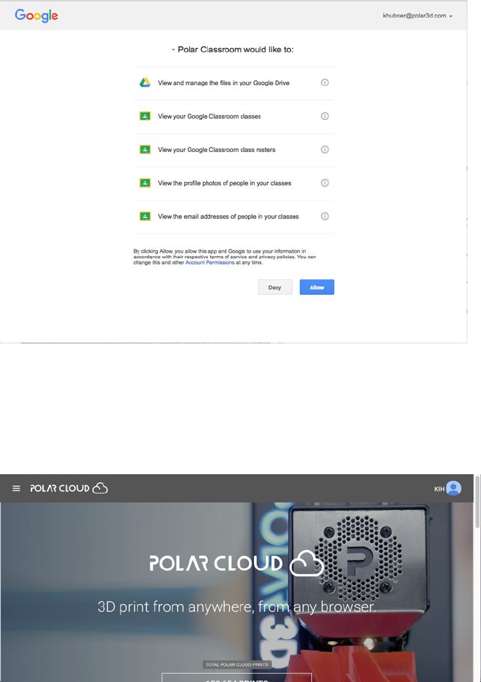Open info for email addresses permission

click(x=324, y=216)
